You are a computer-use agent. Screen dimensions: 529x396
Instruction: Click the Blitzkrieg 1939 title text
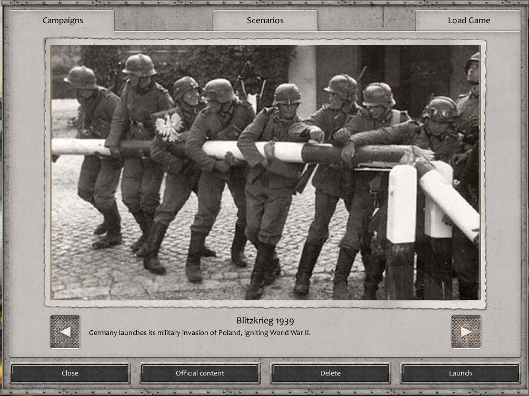point(265,320)
